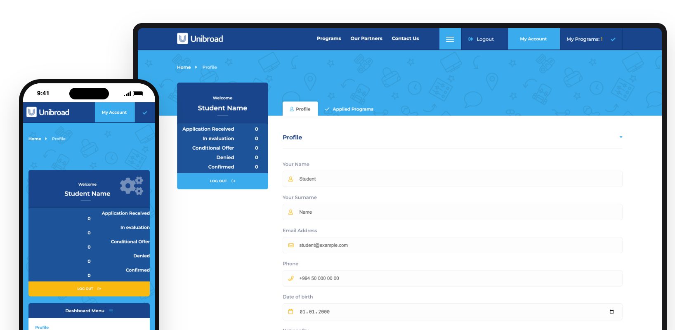Click the breadcrumb arrow after Home on phone
Screen dimensions: 675x330
[x=46, y=139]
